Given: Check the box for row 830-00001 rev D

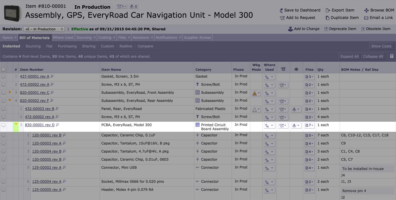Looking at the screenshot, I should point(3,125).
